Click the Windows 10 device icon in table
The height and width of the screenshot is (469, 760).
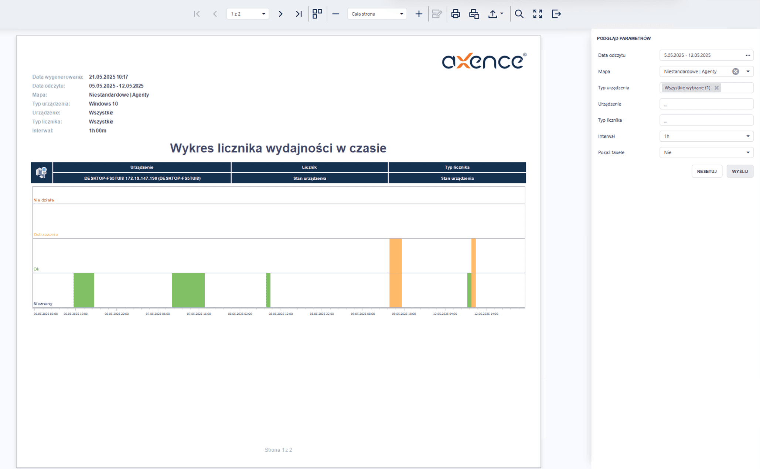coord(41,172)
